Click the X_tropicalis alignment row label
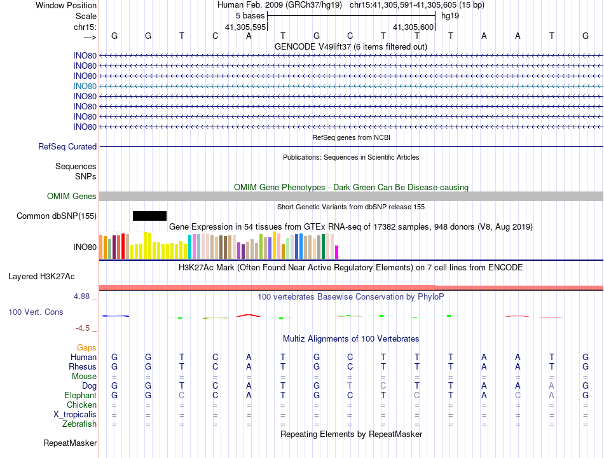The width and height of the screenshot is (604, 458). [x=75, y=415]
